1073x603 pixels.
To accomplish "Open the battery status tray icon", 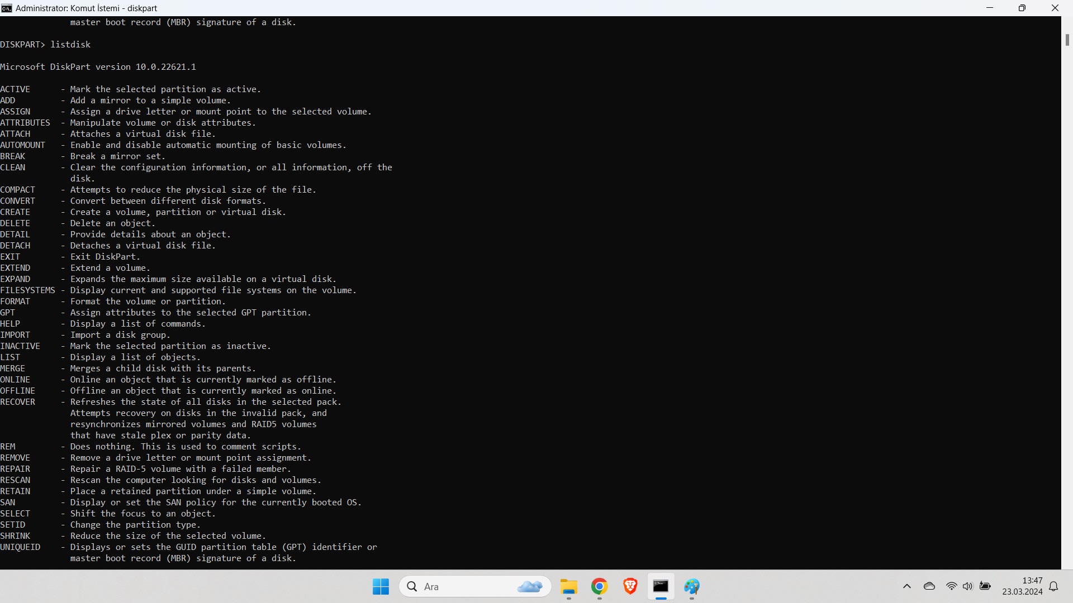I will tap(985, 586).
